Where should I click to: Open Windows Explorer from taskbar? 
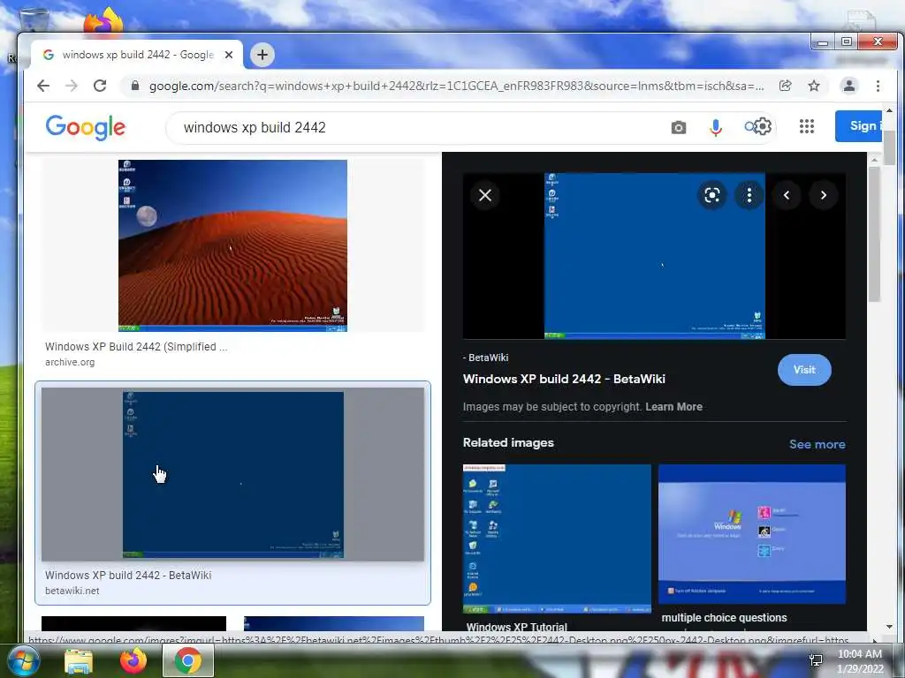pyautogui.click(x=79, y=660)
